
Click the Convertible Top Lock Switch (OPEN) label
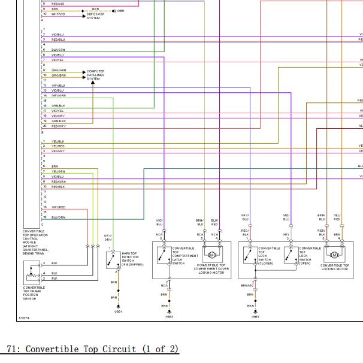coord(310,256)
